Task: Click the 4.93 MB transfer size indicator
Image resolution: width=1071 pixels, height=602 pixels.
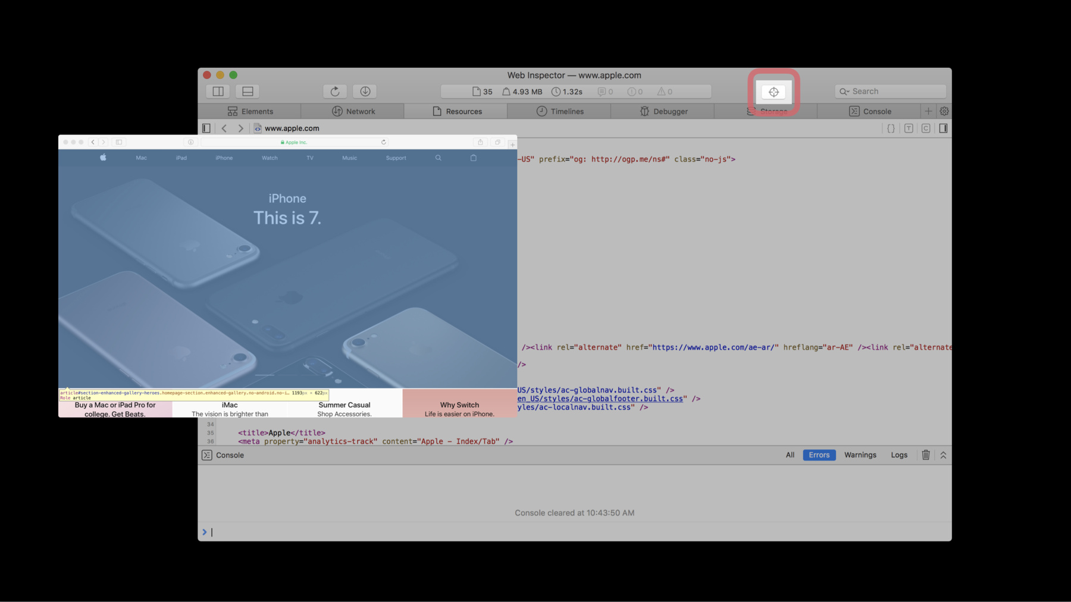Action: (522, 92)
